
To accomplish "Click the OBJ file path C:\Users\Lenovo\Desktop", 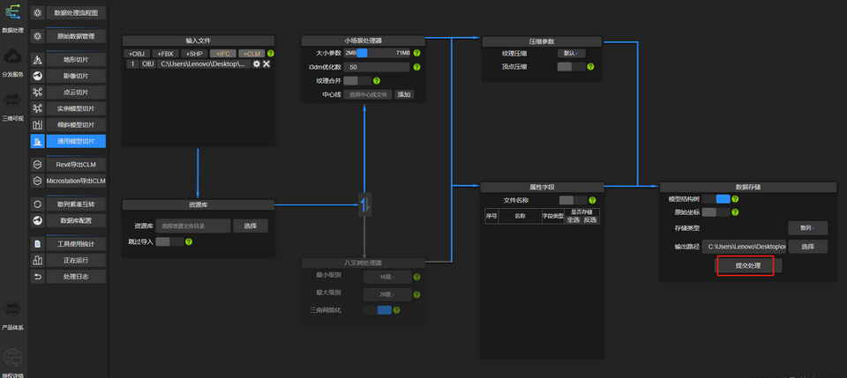I will [204, 63].
